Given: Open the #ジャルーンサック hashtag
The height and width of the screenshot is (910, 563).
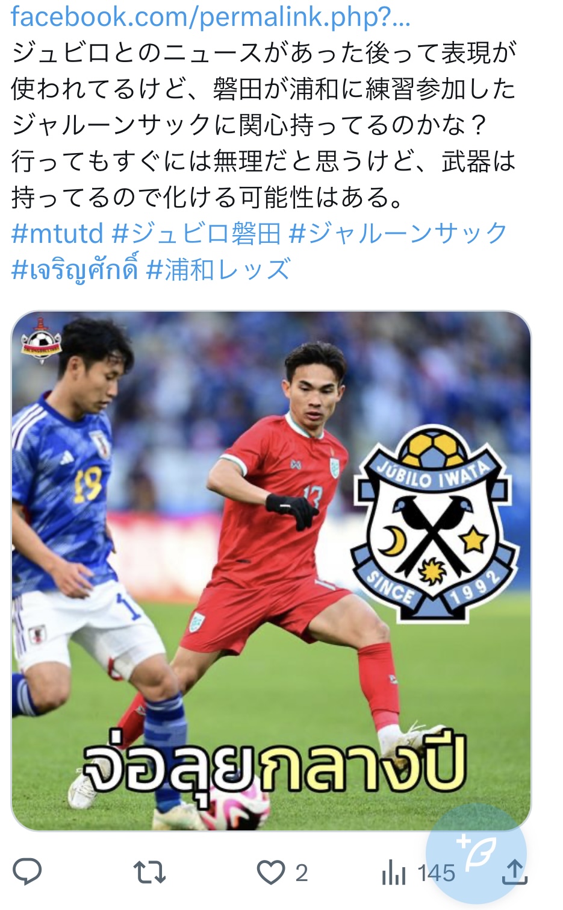Looking at the screenshot, I should point(398,233).
